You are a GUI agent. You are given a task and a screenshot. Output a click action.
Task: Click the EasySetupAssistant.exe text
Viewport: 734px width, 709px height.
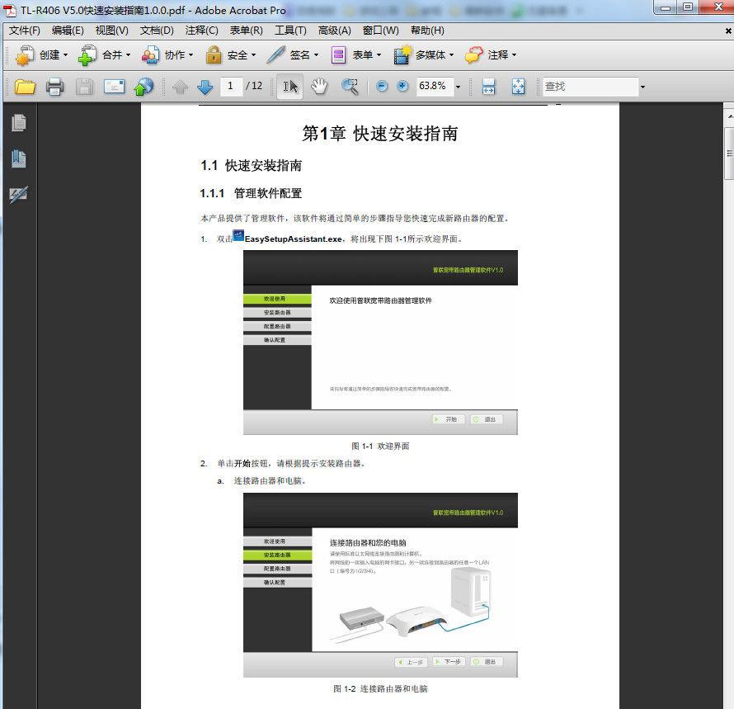click(x=294, y=239)
